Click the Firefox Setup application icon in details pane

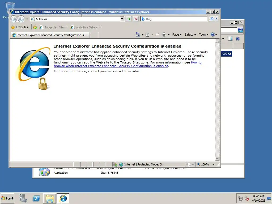(44, 172)
